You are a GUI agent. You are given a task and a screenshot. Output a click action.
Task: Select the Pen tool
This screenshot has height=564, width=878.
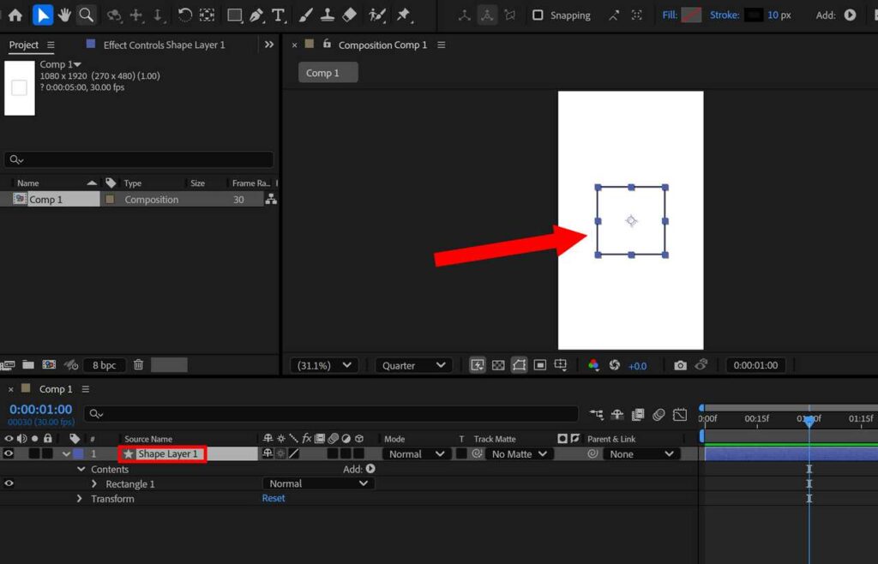[x=257, y=15]
